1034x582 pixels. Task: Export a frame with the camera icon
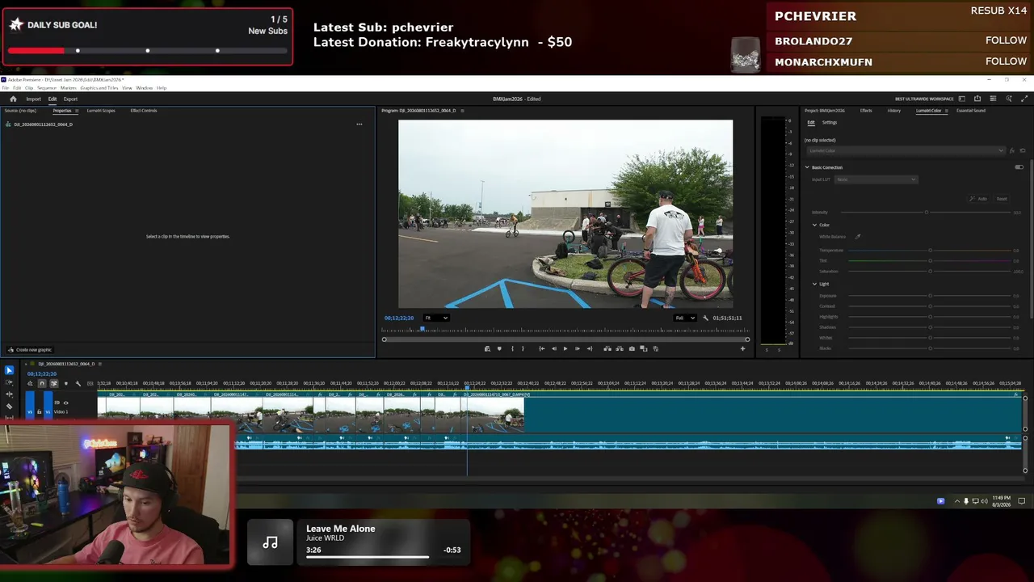pos(632,348)
